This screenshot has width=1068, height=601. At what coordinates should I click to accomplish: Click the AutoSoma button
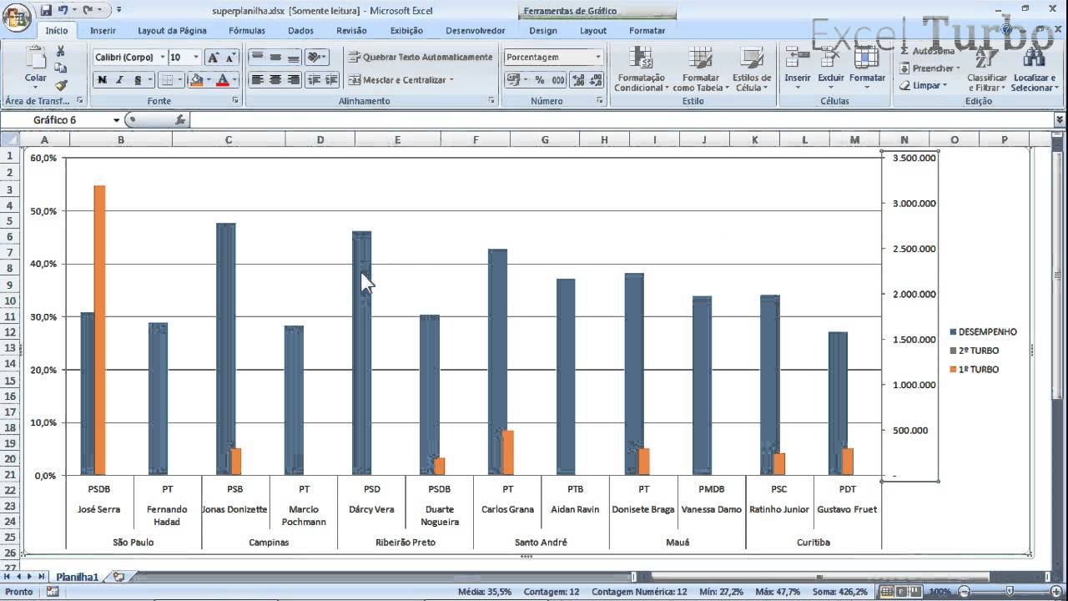928,51
